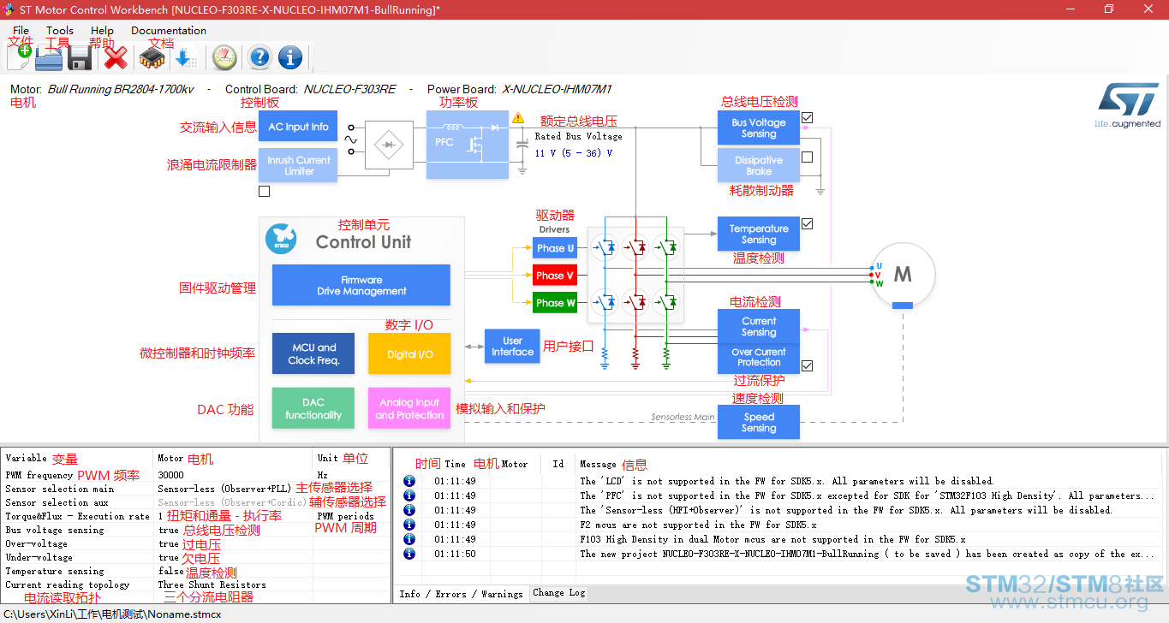Open Firmware Drive Management
Screen dimensions: 1169x623
coord(361,285)
